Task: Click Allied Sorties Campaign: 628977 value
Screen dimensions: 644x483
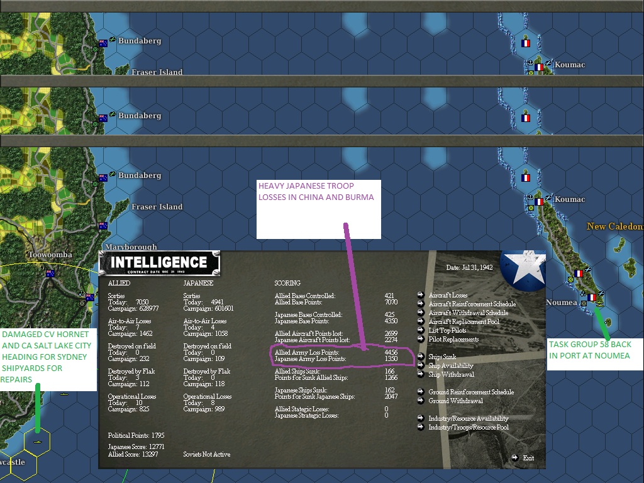Action: [x=133, y=308]
